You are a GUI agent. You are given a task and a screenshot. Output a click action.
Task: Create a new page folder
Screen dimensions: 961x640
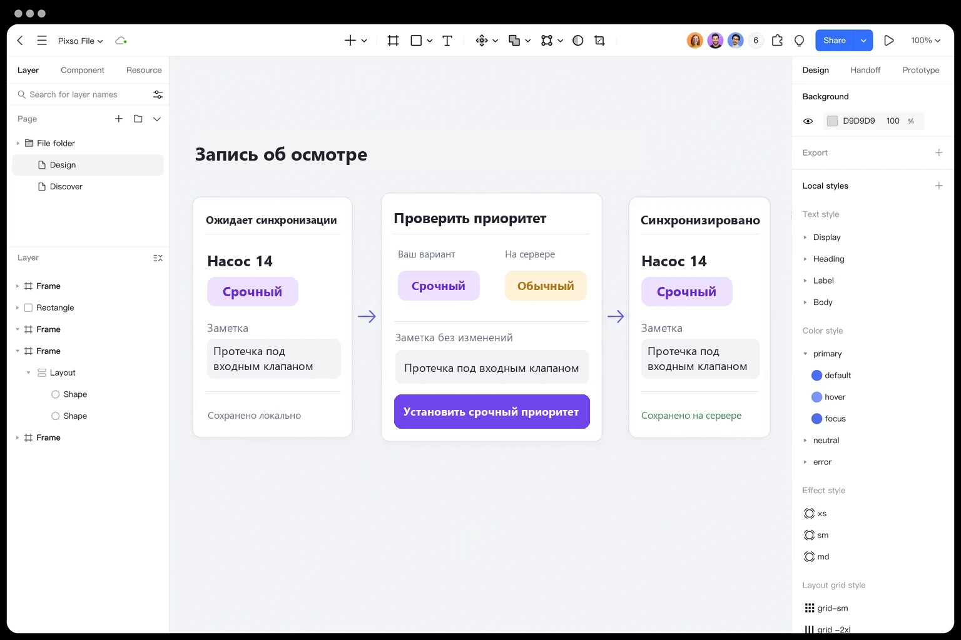(x=138, y=119)
